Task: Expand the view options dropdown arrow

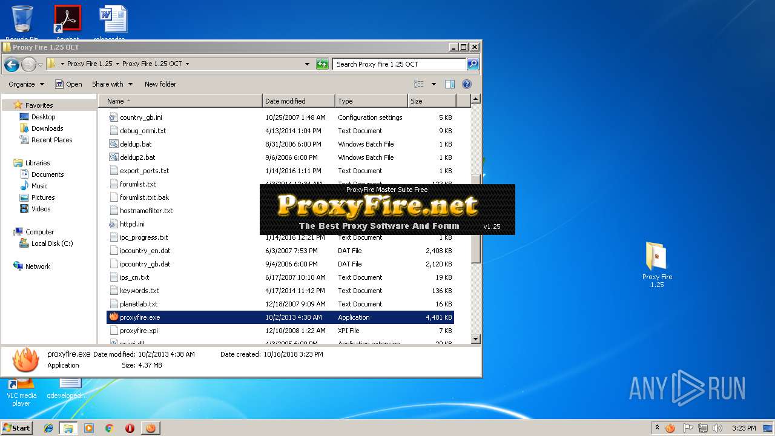Action: [434, 84]
